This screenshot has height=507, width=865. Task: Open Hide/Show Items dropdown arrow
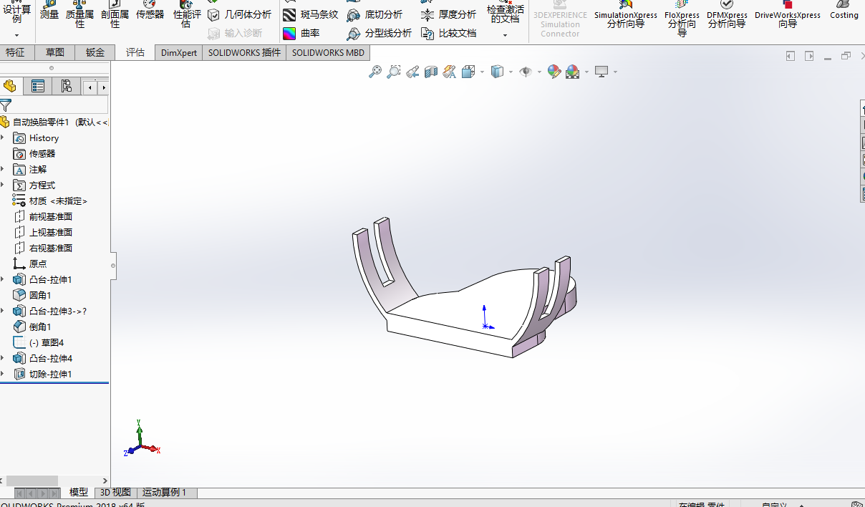coord(539,72)
